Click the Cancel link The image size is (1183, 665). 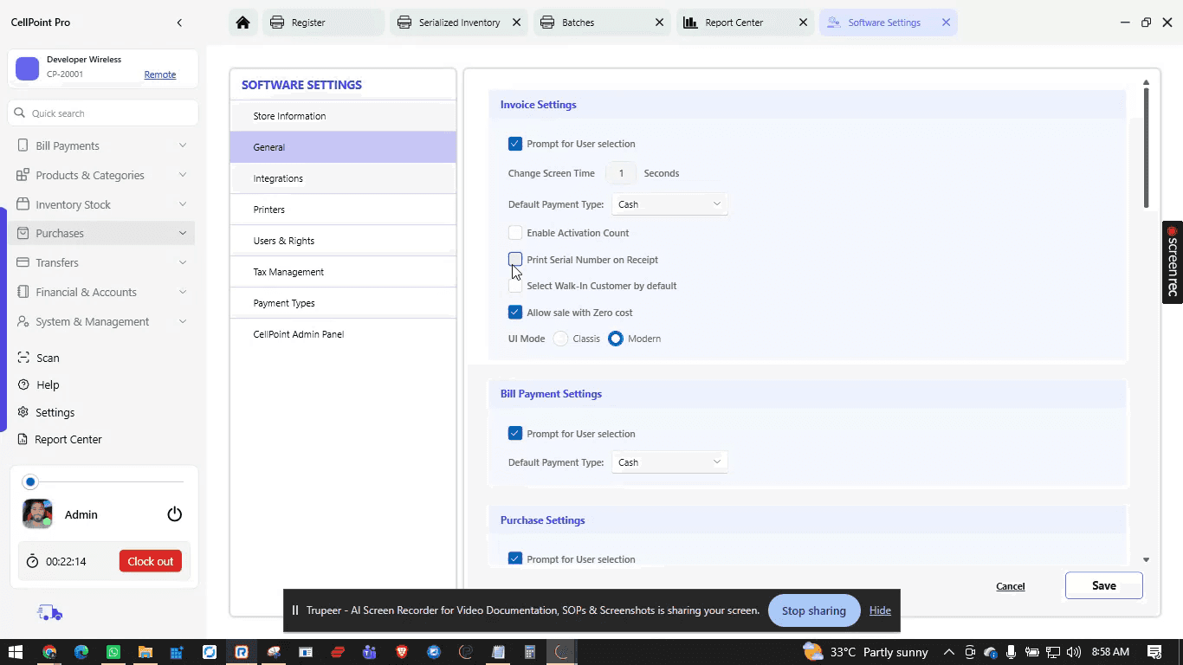click(x=1011, y=586)
